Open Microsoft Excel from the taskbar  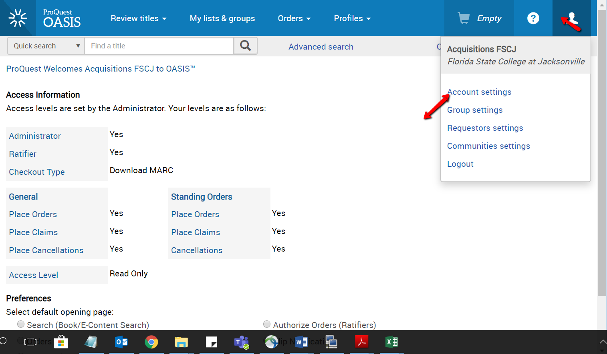(391, 342)
